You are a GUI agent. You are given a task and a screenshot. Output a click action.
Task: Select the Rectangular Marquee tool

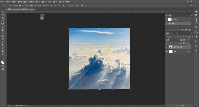click(3, 15)
